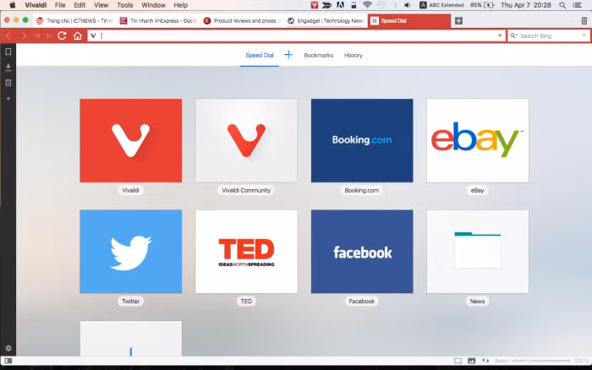Screen dimensions: 592x370
Task: Open the closed tabs trash
Action: click(x=584, y=21)
